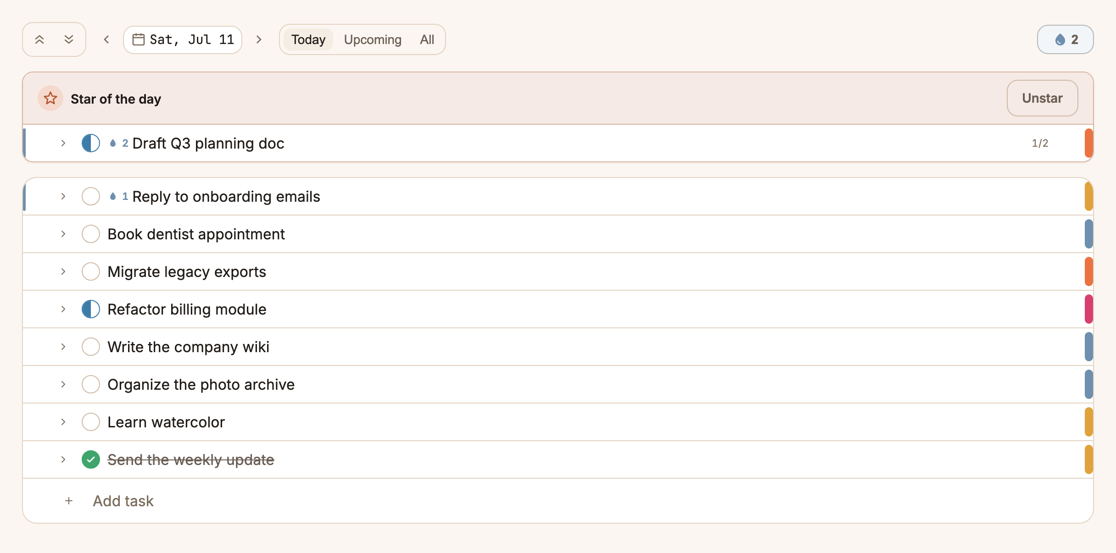The width and height of the screenshot is (1116, 553).
Task: Click yellow color tag on Reply to onboarding emails
Action: coord(1088,196)
